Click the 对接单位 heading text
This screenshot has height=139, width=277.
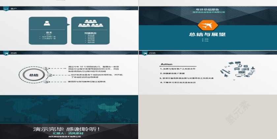point(90,33)
